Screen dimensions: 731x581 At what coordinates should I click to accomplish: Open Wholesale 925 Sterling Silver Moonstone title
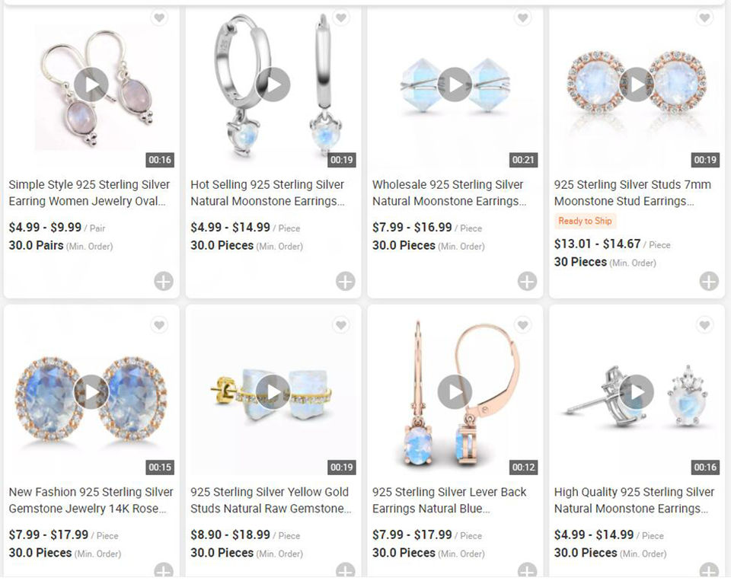point(449,193)
